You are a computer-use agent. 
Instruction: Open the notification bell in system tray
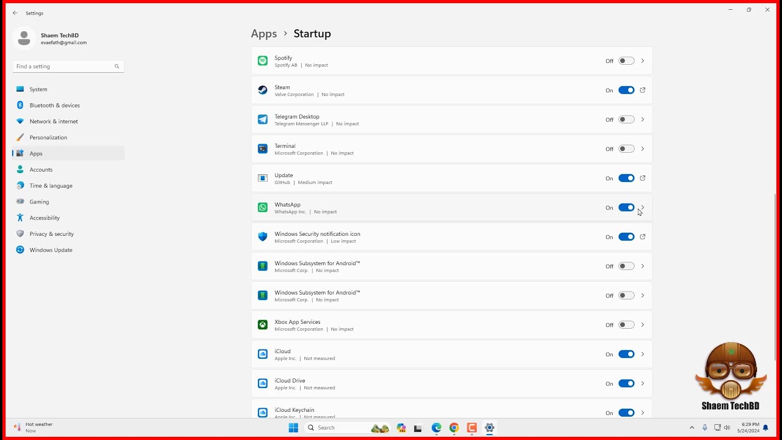click(766, 428)
